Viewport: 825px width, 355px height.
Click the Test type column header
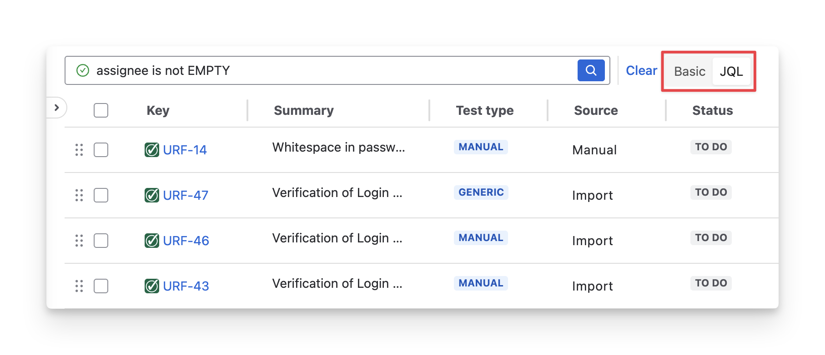coord(485,110)
